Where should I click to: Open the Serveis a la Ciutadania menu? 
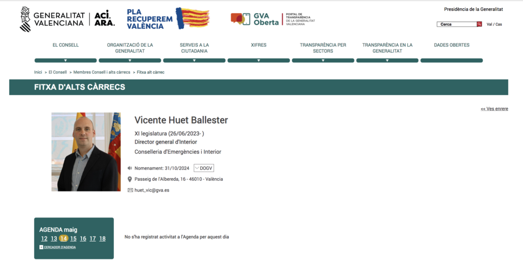(194, 48)
